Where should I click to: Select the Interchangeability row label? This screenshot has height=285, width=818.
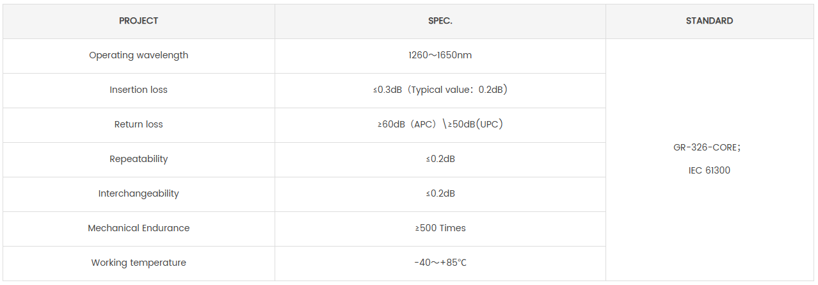(x=138, y=193)
